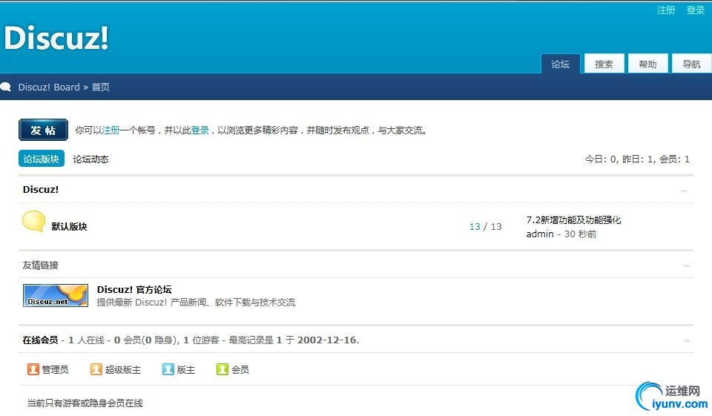Click the 2002-12-16 record date
The width and height of the screenshot is (712, 416).
tap(327, 340)
